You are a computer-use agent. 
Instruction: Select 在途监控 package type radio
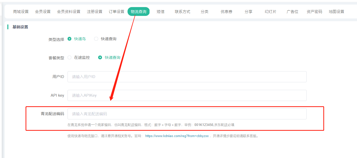pyautogui.click(x=70, y=58)
